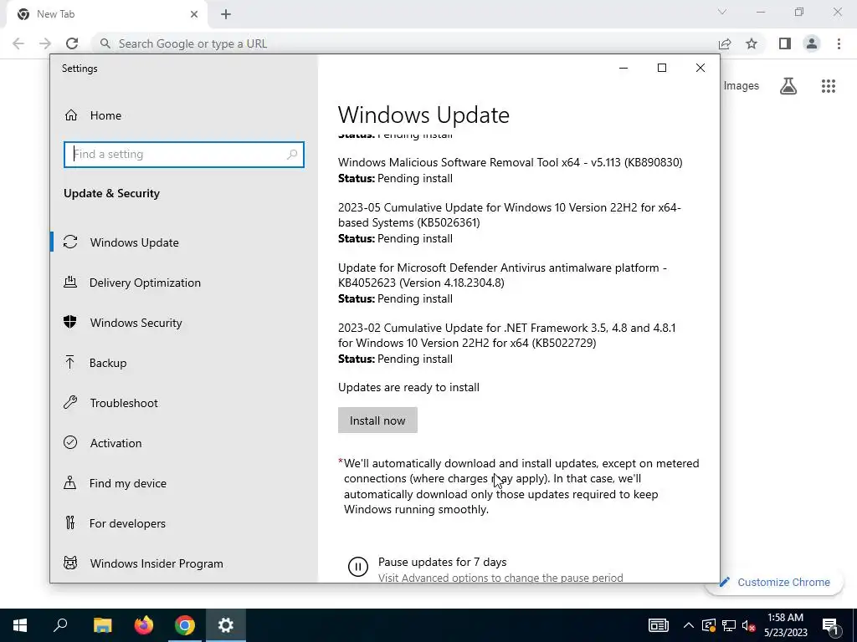
Task: Open the Troubleshoot page
Action: click(124, 403)
